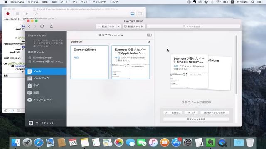The width and height of the screenshot is (266, 149).
Task: Click the 新規ノート button
Action: pyautogui.click(x=106, y=26)
